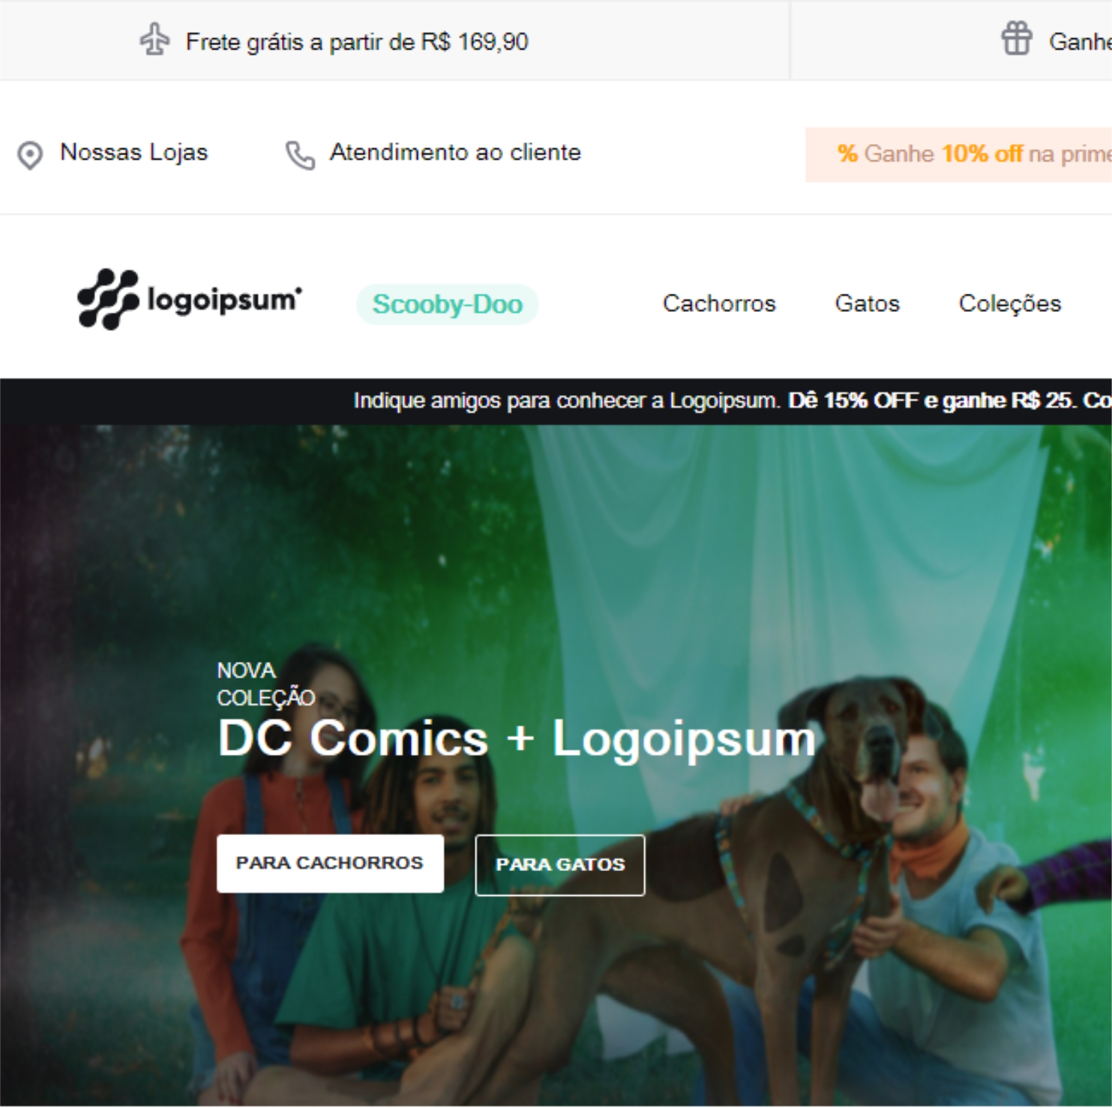Image resolution: width=1112 pixels, height=1108 pixels.
Task: Open the Gatos menu
Action: point(867,304)
